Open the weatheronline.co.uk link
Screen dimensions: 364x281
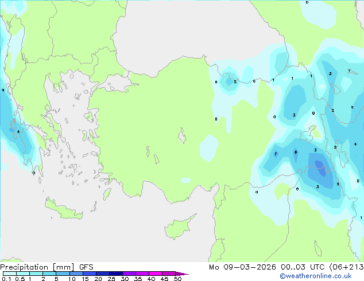[x=316, y=276]
